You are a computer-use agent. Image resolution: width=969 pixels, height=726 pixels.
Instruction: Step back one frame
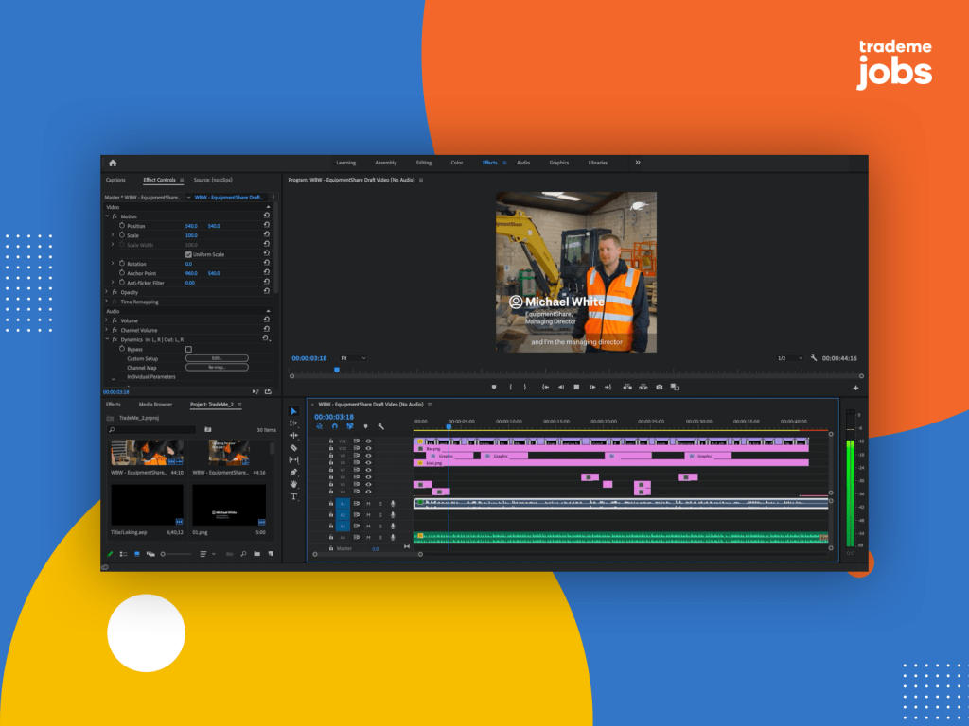[x=561, y=387]
